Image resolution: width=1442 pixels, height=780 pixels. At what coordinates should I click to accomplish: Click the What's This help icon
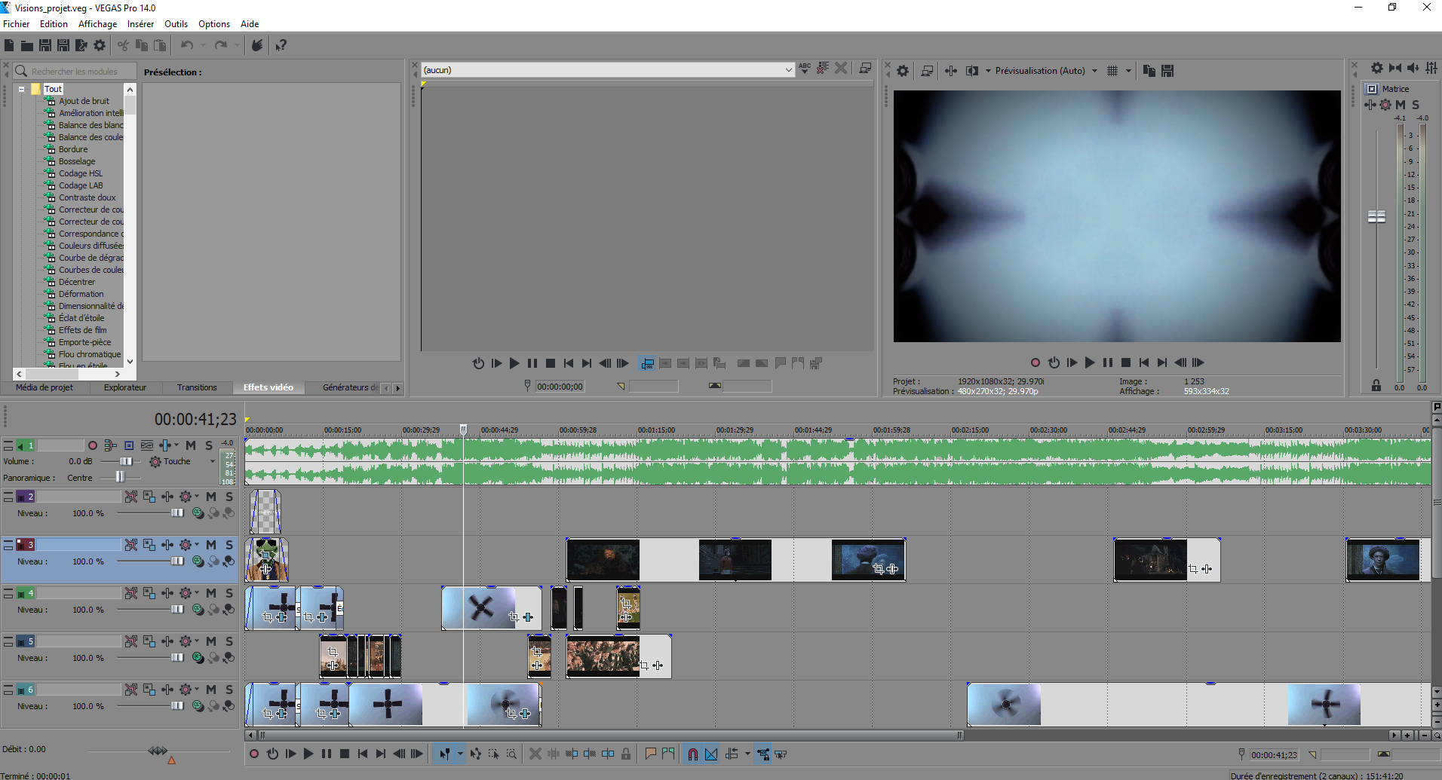[281, 45]
